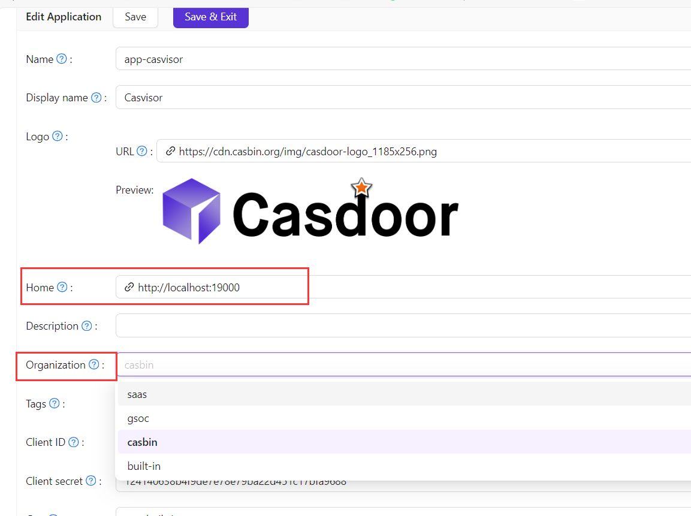The image size is (691, 516).
Task: Choose gsoc in the organization list
Action: click(138, 418)
